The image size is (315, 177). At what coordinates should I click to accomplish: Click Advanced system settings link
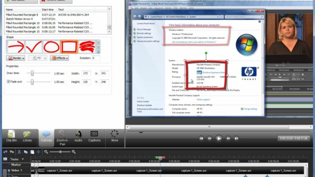click(148, 41)
